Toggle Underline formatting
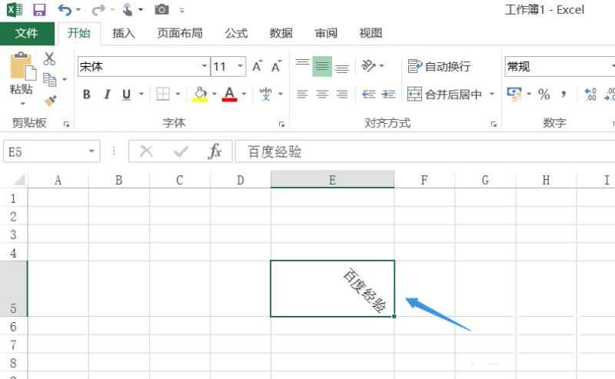Screen dimensions: 615x379 point(126,94)
